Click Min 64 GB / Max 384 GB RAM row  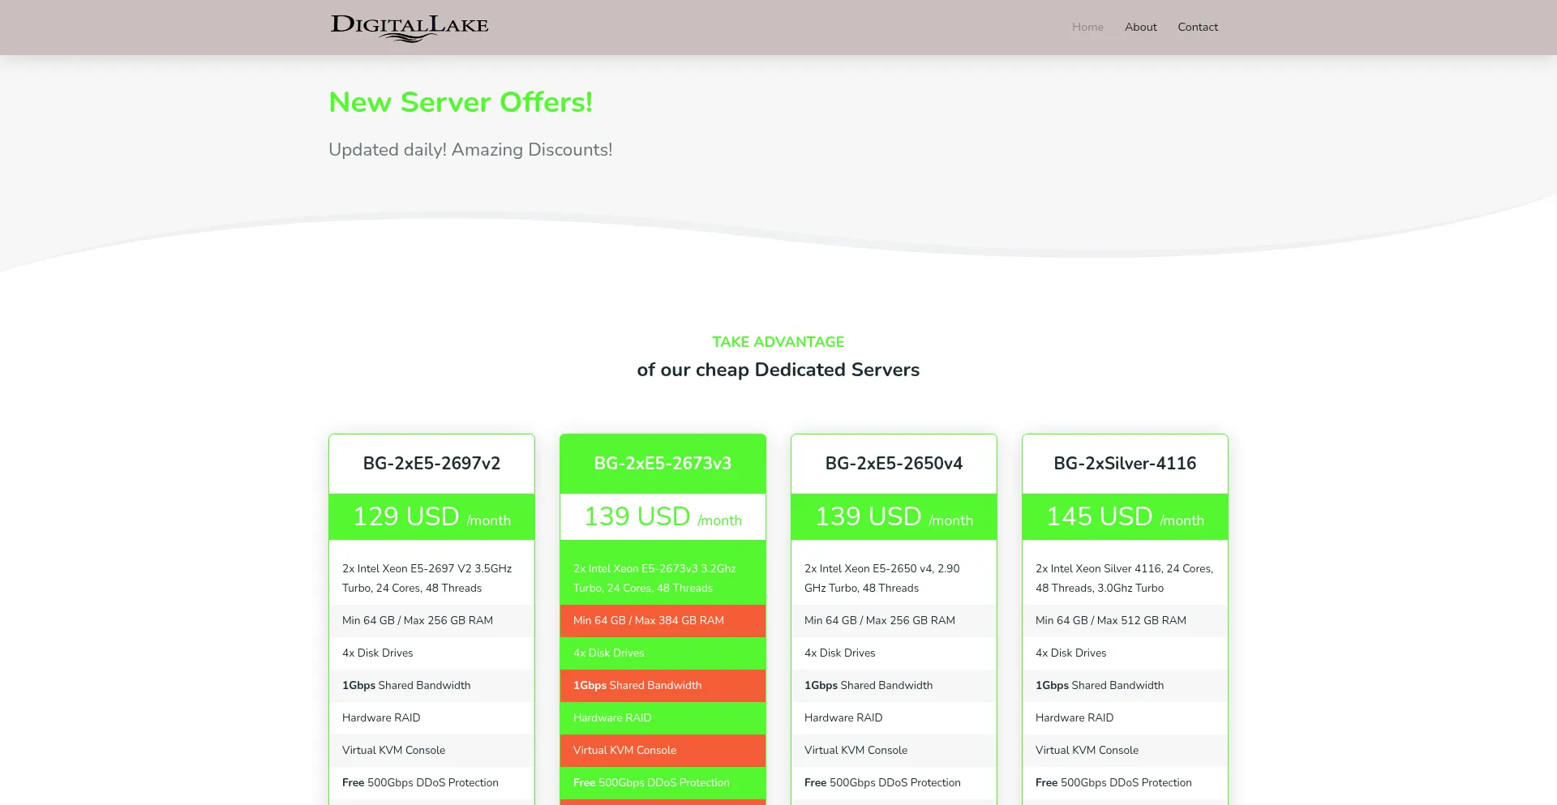[x=649, y=620]
